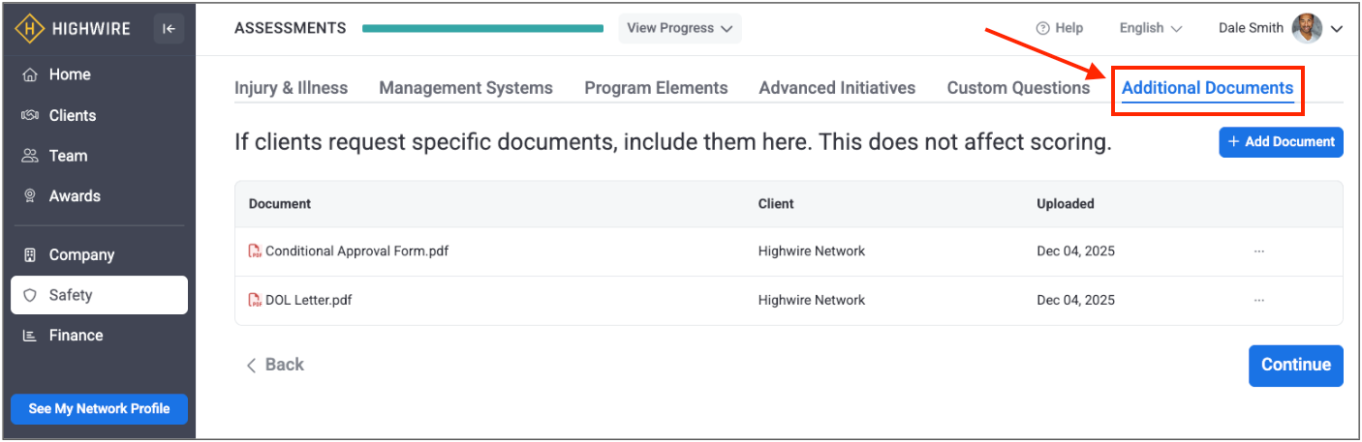Viewport: 1362px width, 442px height.
Task: Switch to the Injury & Illness tab
Action: point(291,88)
